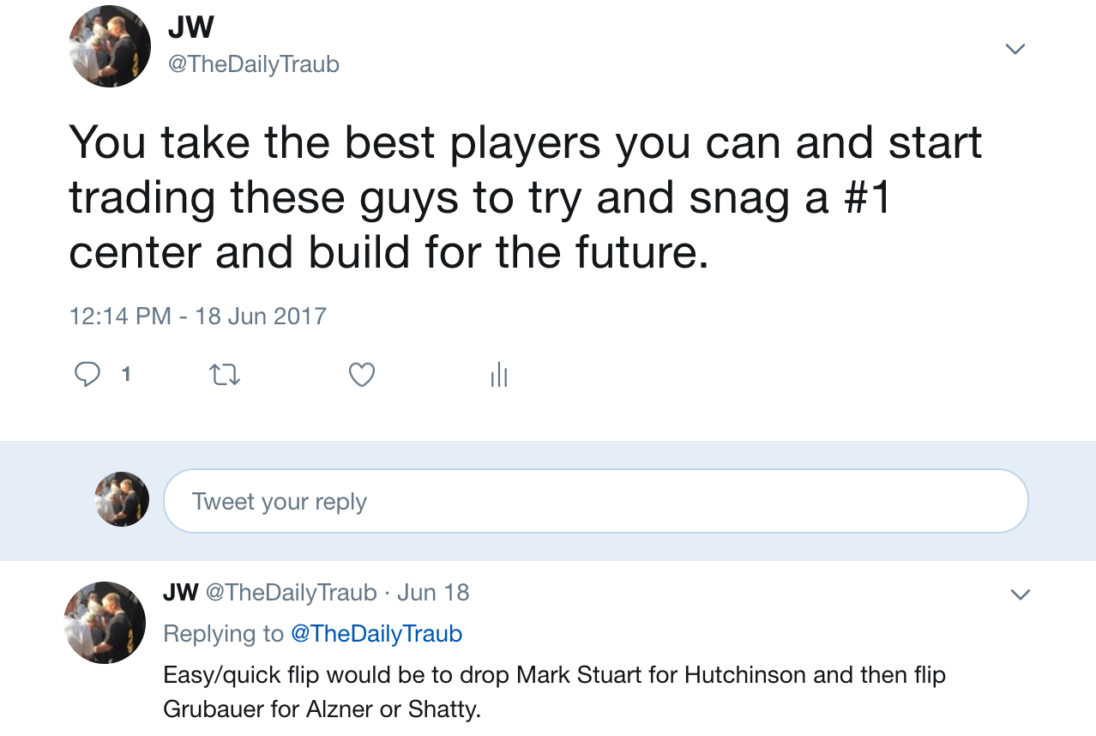The height and width of the screenshot is (736, 1096).
Task: Open the reply tweet's chevron menu
Action: click(x=1020, y=594)
